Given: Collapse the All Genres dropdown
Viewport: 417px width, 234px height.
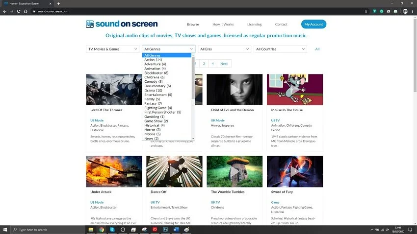Looking at the screenshot, I should pos(169,49).
